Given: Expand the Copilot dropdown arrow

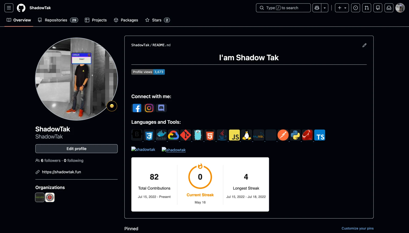Looking at the screenshot, I should 325,8.
